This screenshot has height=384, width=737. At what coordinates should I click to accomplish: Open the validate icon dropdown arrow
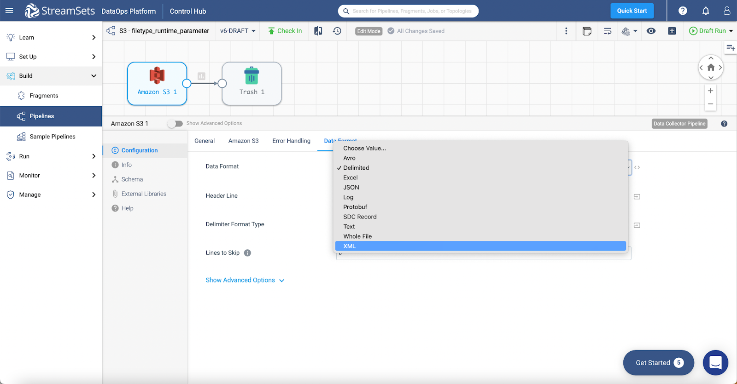click(x=635, y=31)
